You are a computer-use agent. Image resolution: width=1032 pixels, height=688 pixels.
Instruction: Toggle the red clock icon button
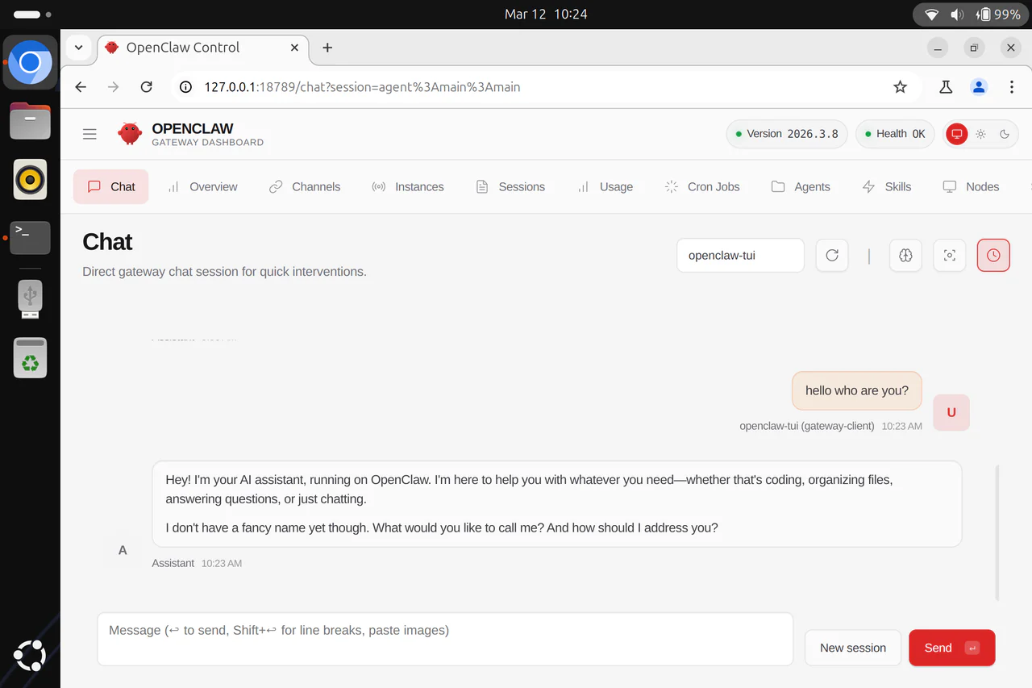coord(993,256)
